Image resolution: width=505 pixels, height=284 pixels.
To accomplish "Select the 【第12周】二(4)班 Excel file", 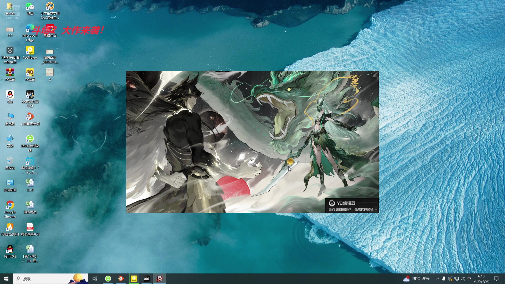I will (x=30, y=254).
